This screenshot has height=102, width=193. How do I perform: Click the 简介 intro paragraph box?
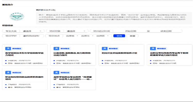tap(114, 18)
